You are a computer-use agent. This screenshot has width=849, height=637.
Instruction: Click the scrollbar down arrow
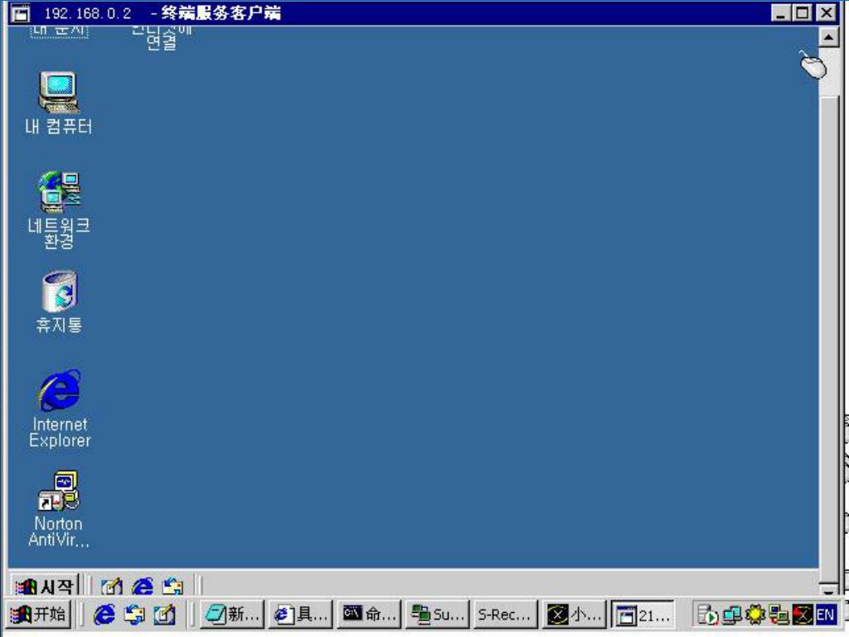(x=828, y=589)
